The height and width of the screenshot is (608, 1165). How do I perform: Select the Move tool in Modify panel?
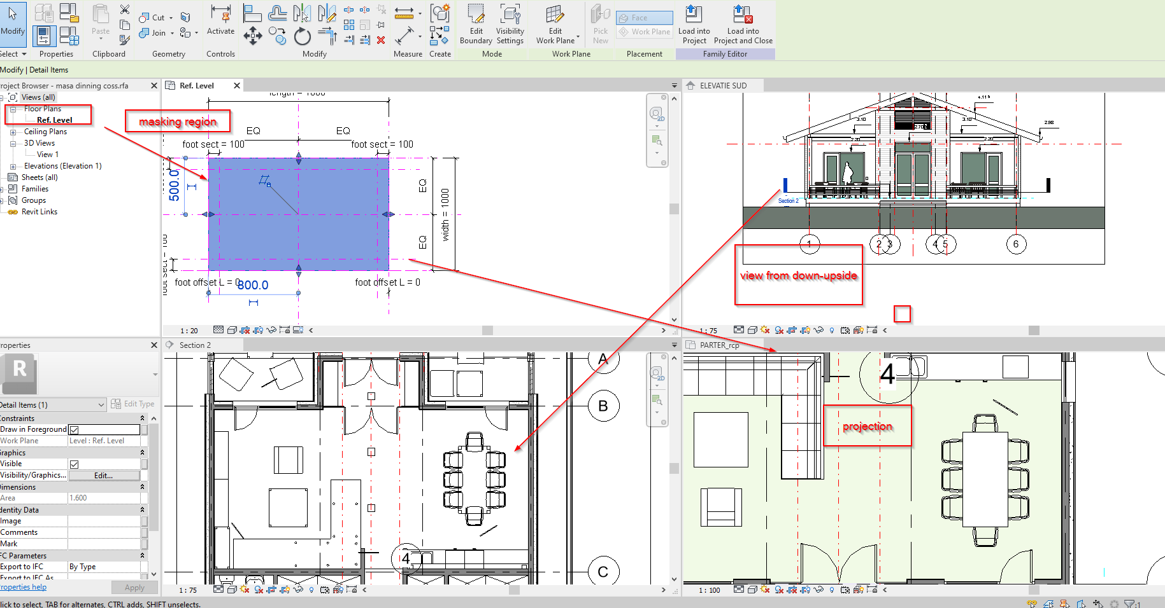(252, 36)
